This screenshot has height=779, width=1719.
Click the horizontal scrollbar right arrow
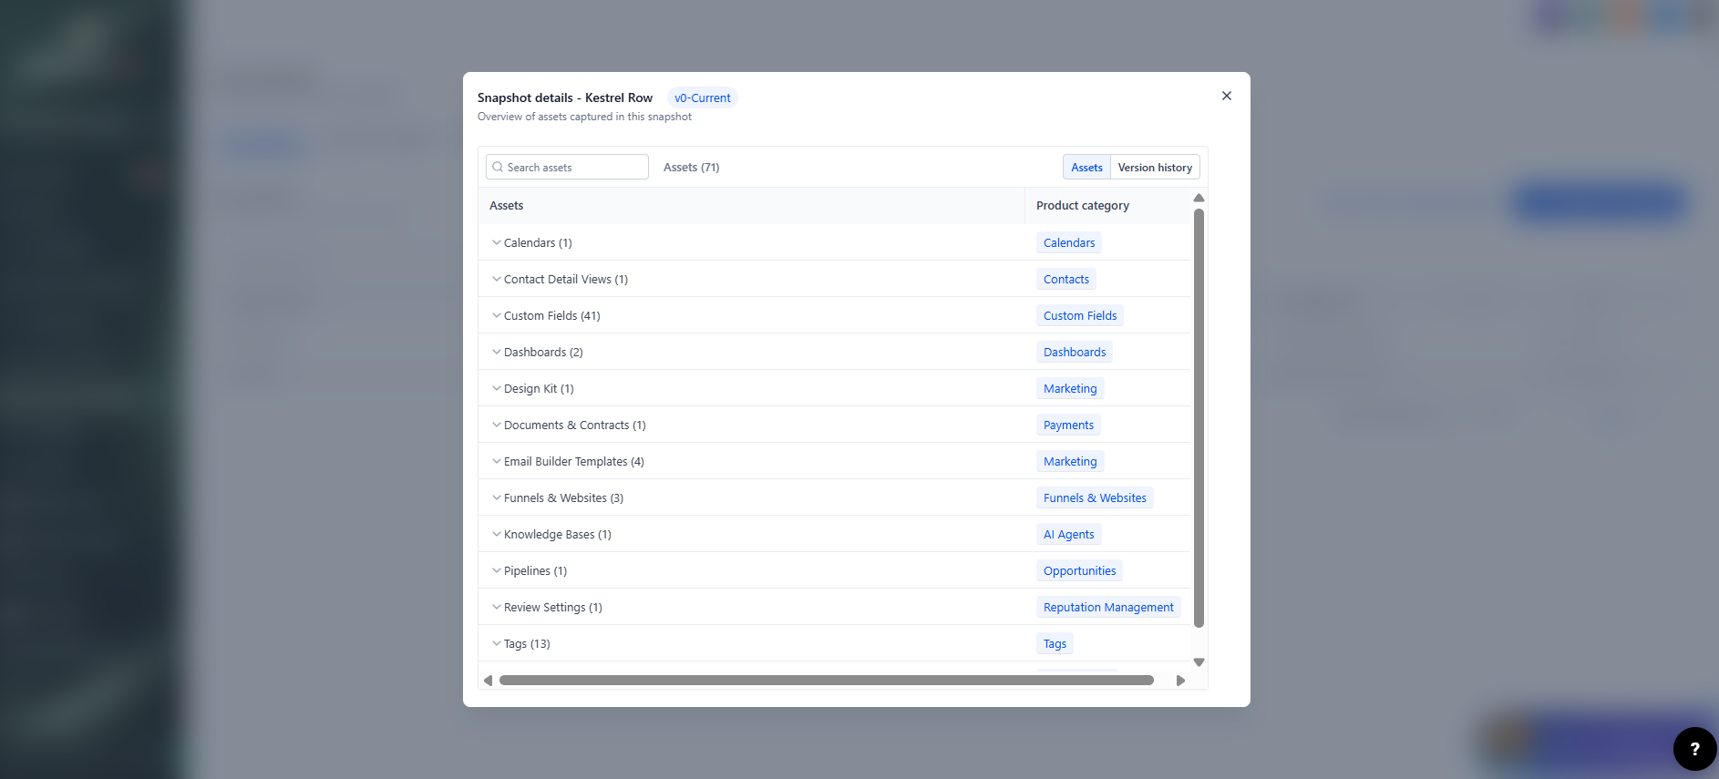coord(1181,681)
